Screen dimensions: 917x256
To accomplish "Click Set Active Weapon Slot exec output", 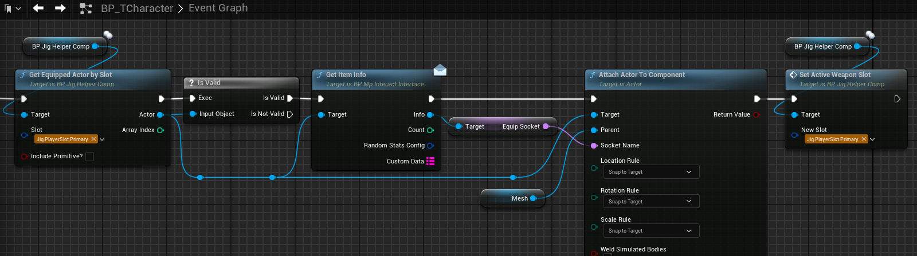I will pos(898,99).
